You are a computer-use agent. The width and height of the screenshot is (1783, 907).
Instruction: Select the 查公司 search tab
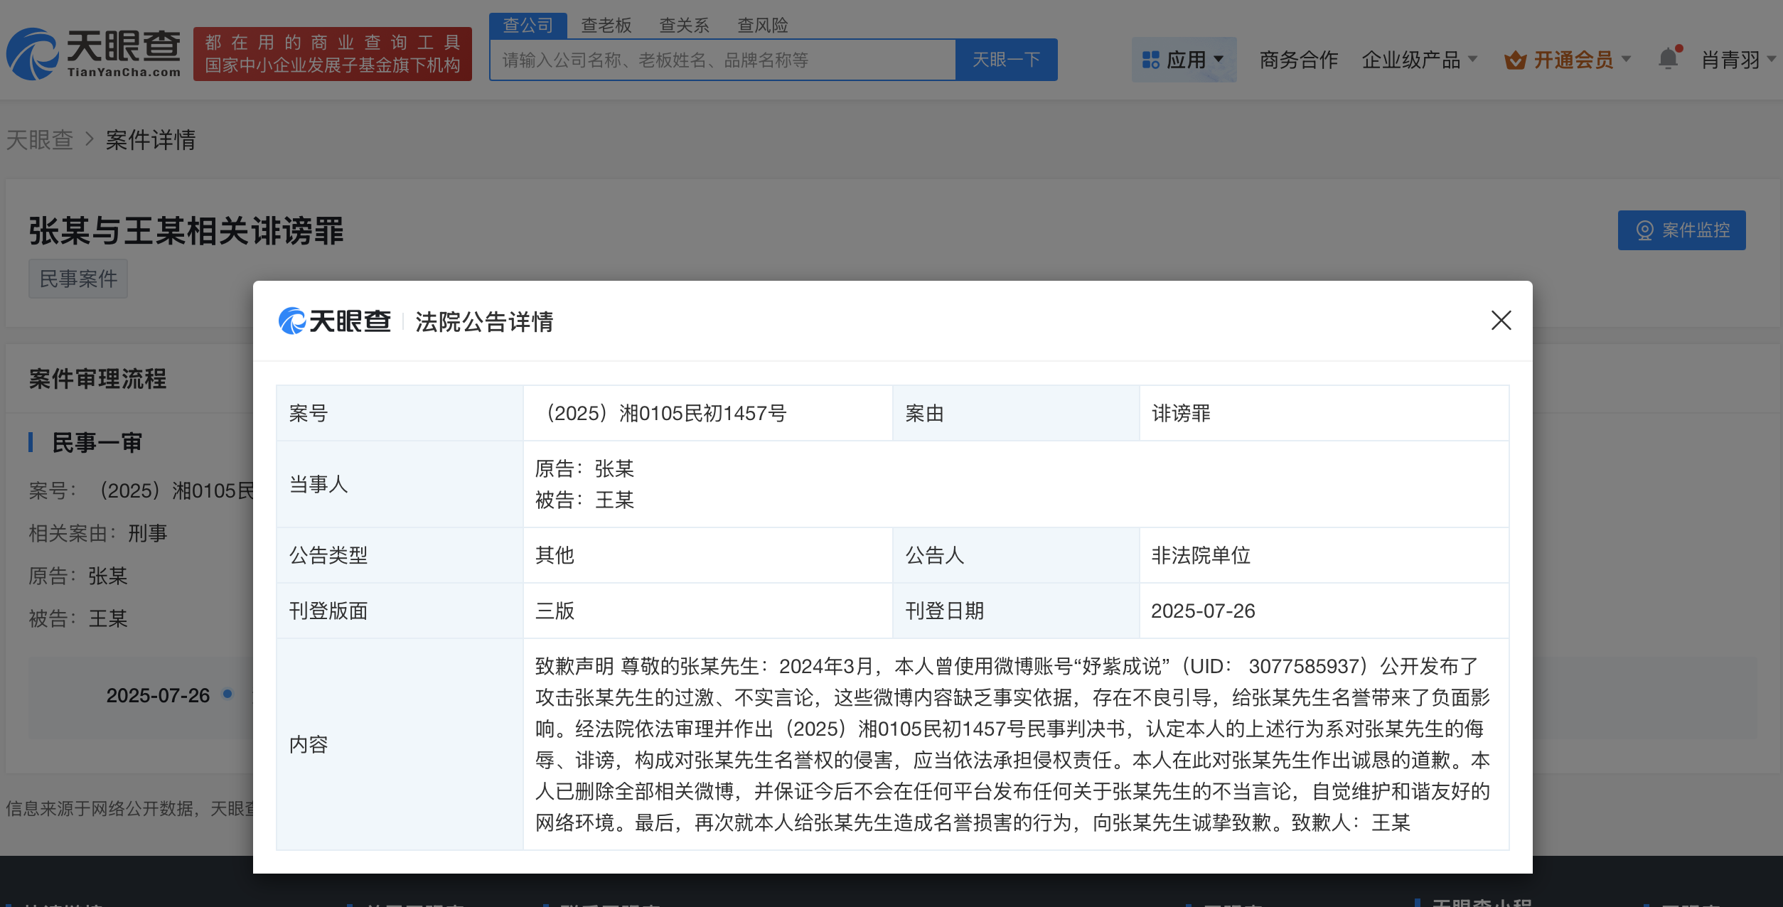[x=528, y=26]
